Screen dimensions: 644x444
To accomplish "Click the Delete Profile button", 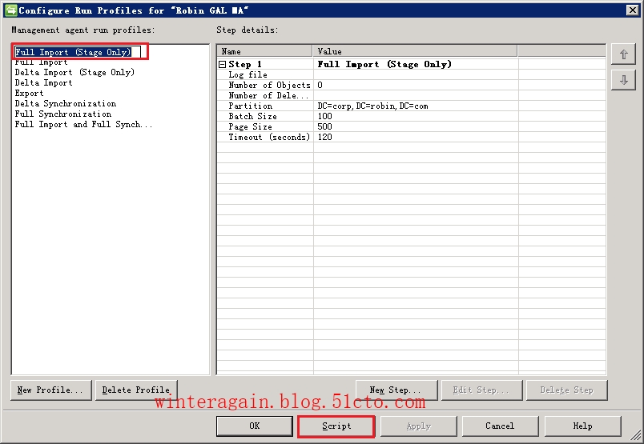I will [x=136, y=390].
